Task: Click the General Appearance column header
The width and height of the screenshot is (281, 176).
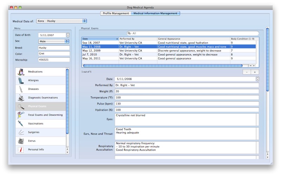Action: (x=194, y=39)
